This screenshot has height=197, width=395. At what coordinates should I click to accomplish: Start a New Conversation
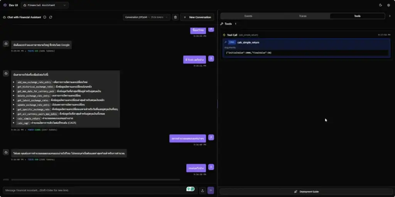click(x=197, y=17)
